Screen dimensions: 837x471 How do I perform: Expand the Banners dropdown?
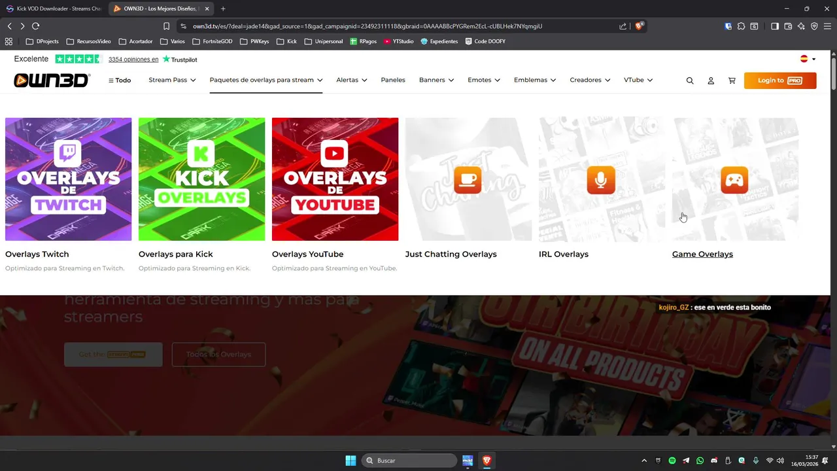point(436,80)
